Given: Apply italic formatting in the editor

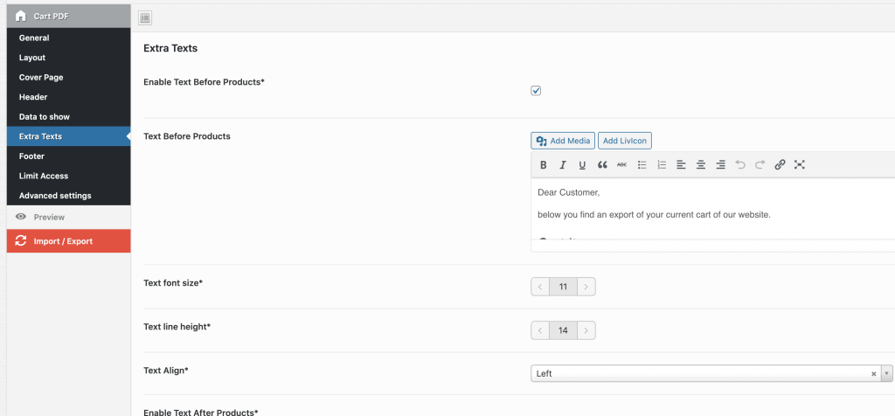Looking at the screenshot, I should (563, 164).
